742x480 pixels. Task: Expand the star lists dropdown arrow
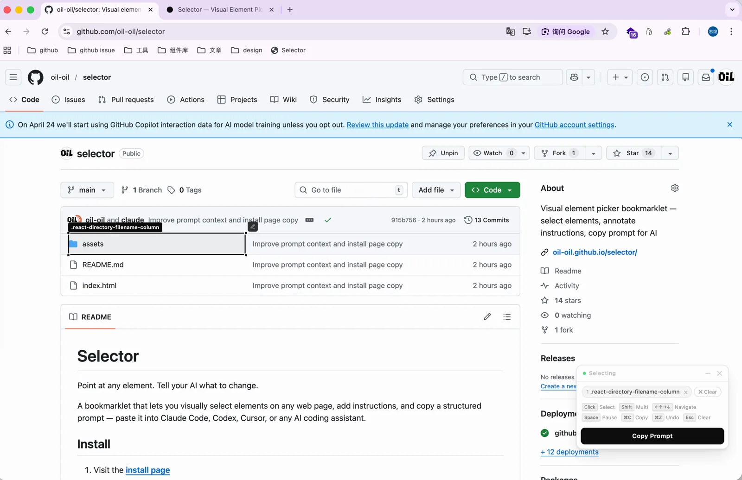[x=670, y=153]
